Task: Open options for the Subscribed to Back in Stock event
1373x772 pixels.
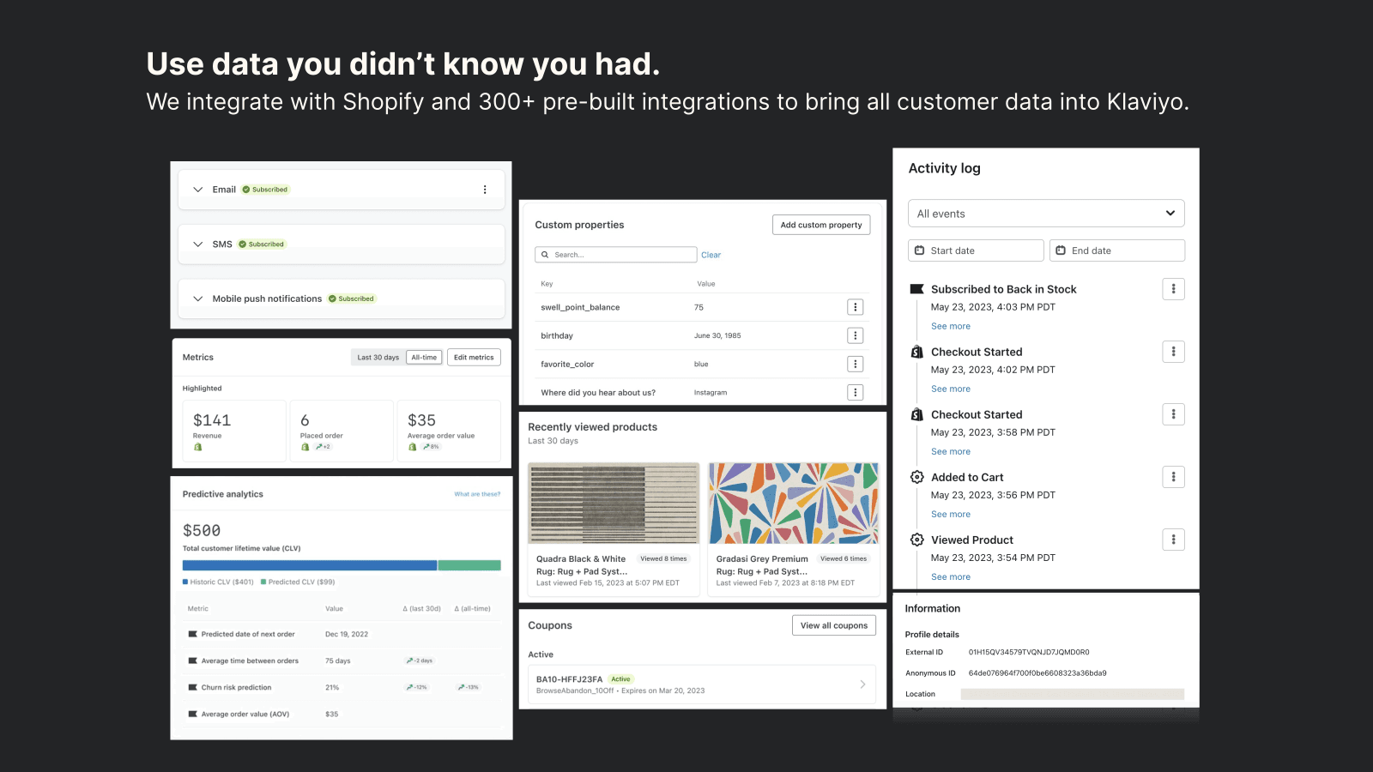Action: [x=1173, y=289]
